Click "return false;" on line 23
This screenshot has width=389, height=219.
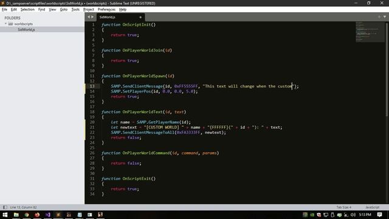tap(126, 137)
